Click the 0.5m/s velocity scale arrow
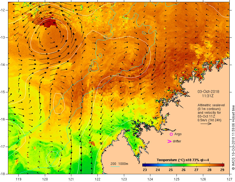 point(206,124)
